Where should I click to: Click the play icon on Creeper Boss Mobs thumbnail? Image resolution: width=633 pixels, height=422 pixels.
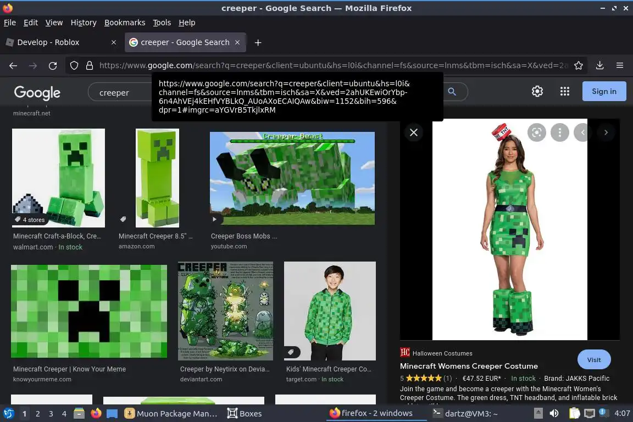[x=214, y=219]
